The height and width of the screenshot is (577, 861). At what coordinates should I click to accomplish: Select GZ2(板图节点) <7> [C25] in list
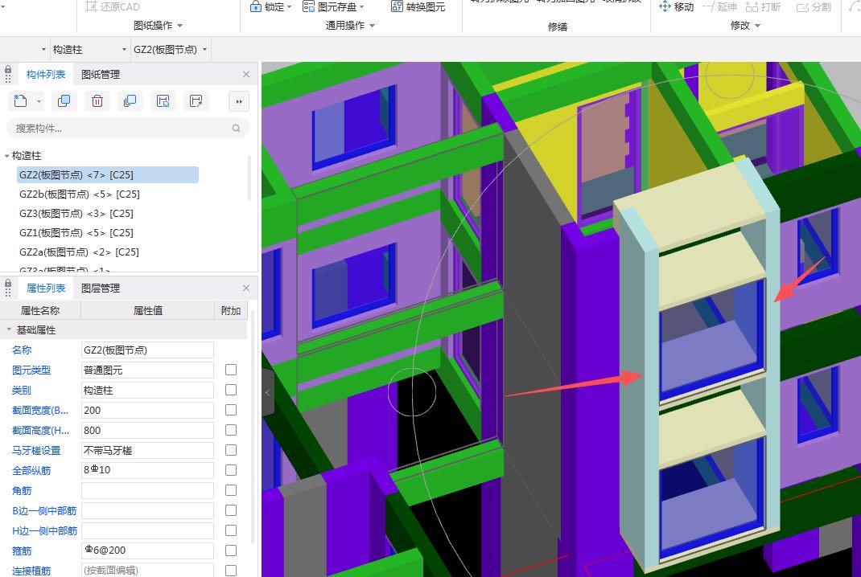click(x=108, y=175)
